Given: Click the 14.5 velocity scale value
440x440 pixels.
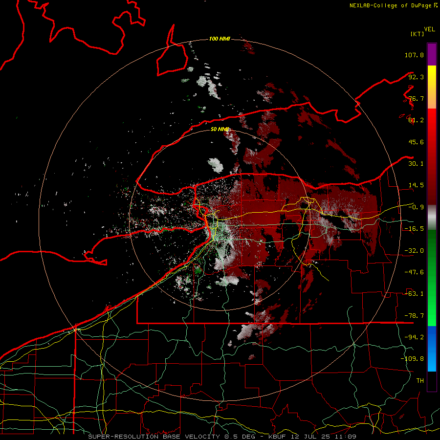Looking at the screenshot, I should (416, 185).
